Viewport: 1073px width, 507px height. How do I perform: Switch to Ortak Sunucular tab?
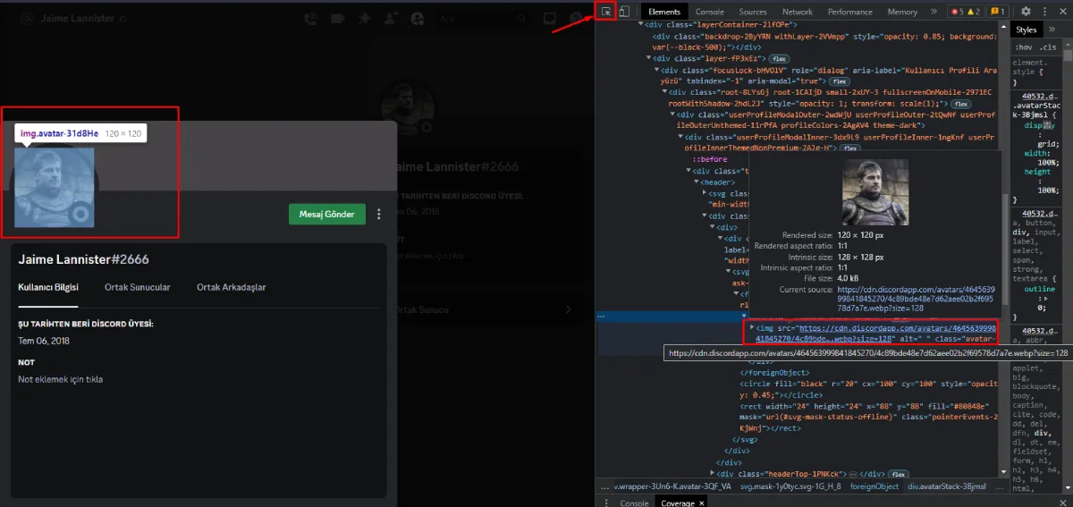(x=138, y=287)
